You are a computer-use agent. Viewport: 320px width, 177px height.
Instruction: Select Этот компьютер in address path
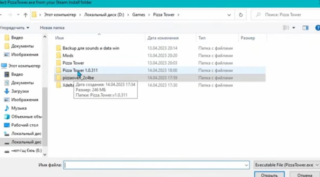coord(60,15)
